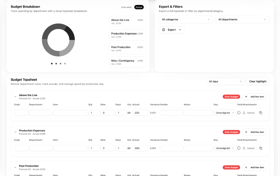
Task: Click the lightest legend dot under the chart
Action: [65, 64]
